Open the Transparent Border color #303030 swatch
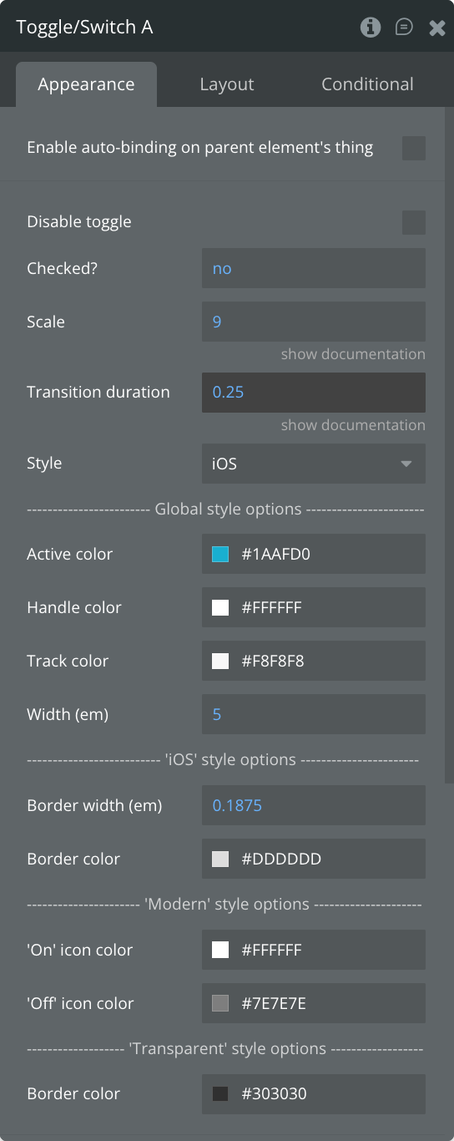Viewport: 454px width, 1141px height. [x=220, y=1094]
